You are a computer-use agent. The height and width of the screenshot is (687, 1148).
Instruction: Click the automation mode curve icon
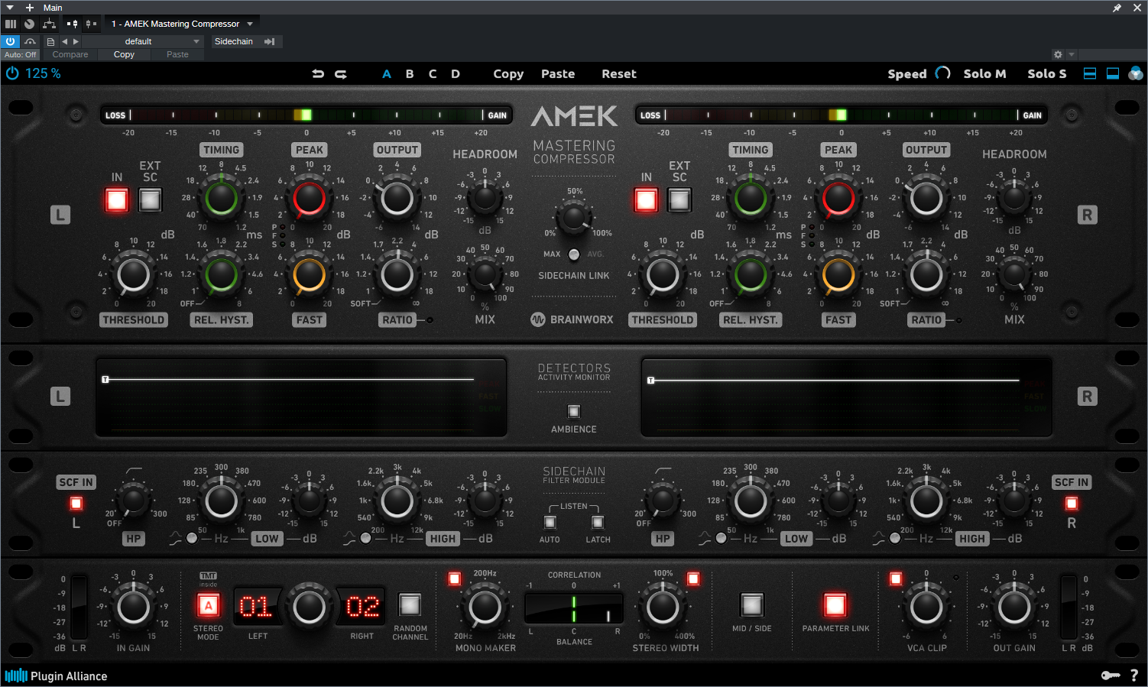[29, 41]
